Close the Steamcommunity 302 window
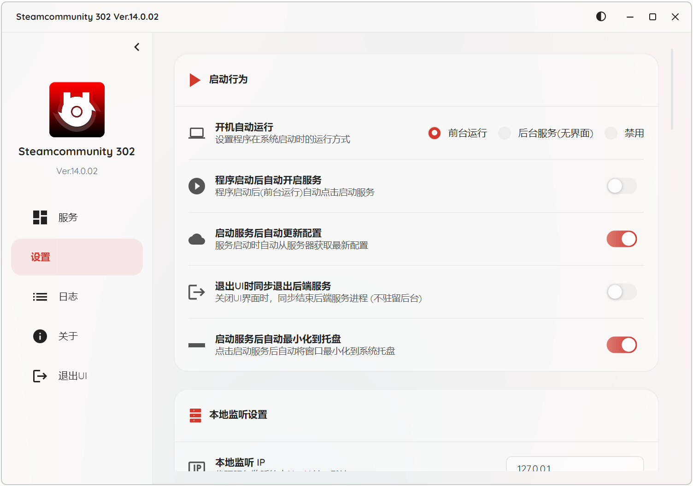 point(675,17)
